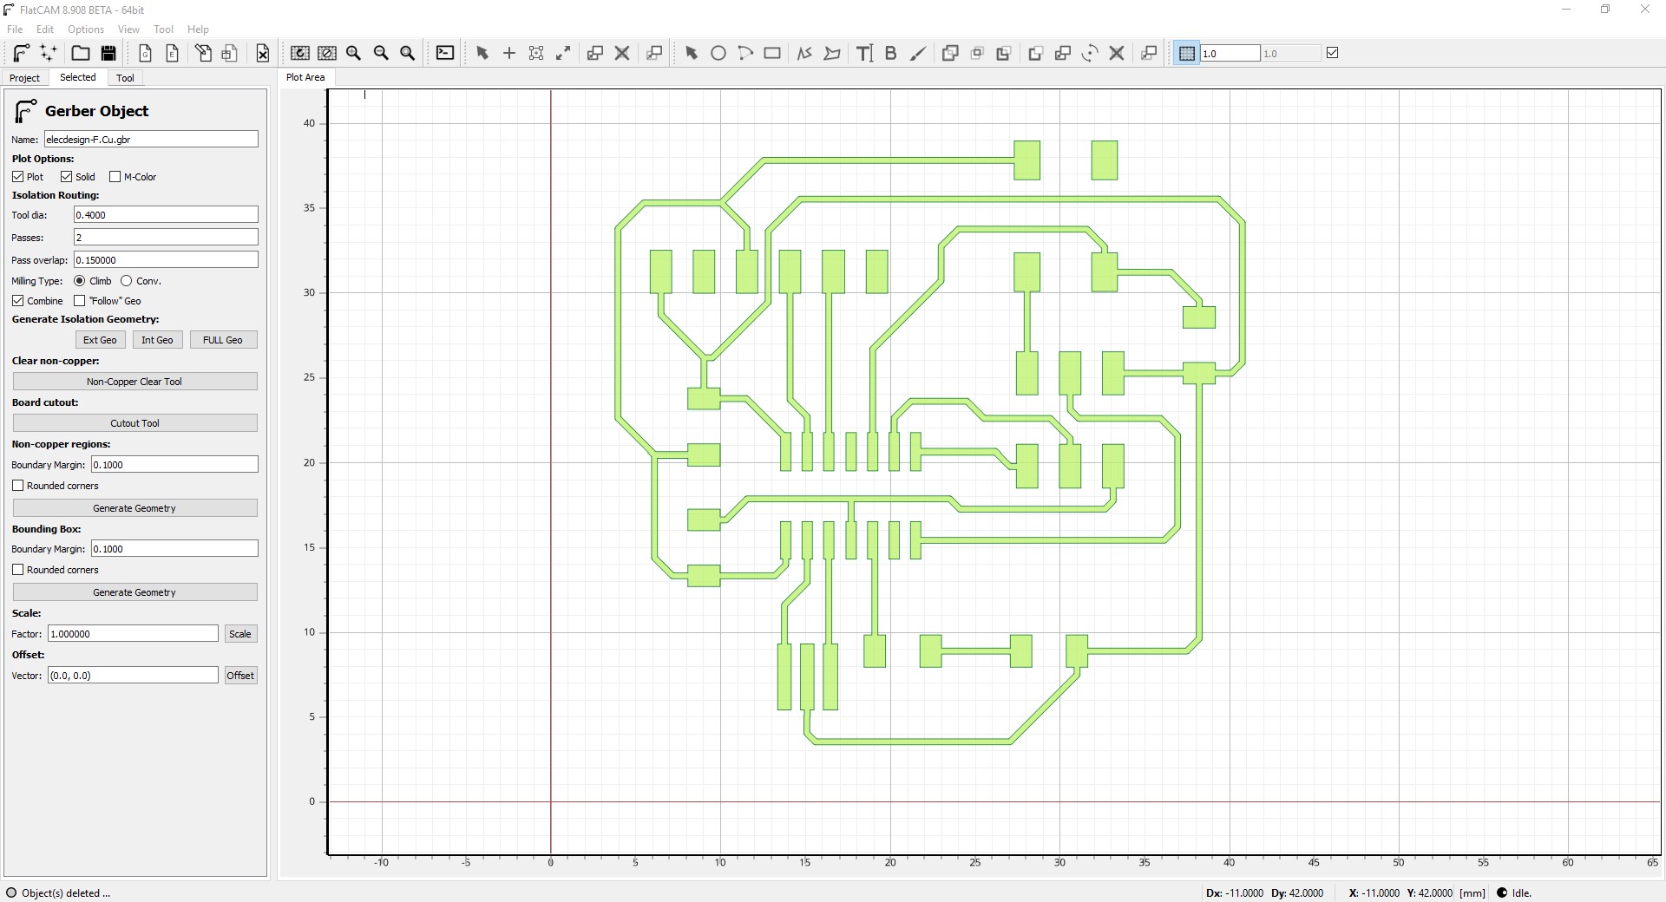Click the Offset button
This screenshot has width=1666, height=902.
click(x=240, y=676)
